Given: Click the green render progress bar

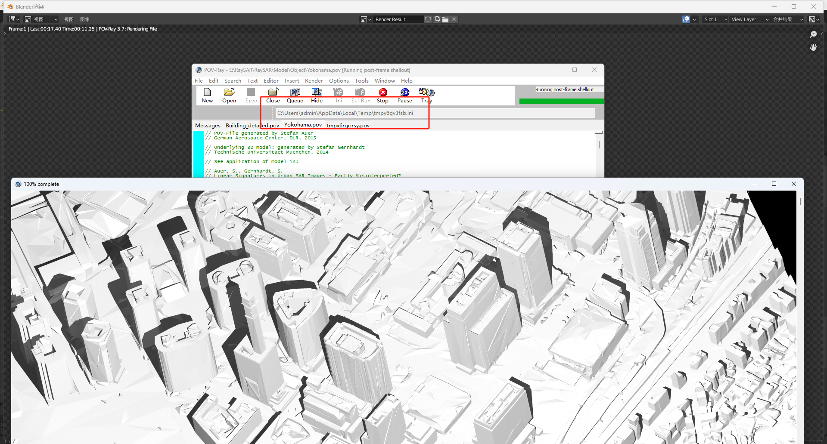Looking at the screenshot, I should 561,102.
